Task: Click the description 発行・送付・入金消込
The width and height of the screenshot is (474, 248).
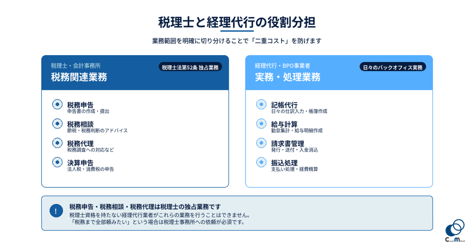Action: click(294, 150)
